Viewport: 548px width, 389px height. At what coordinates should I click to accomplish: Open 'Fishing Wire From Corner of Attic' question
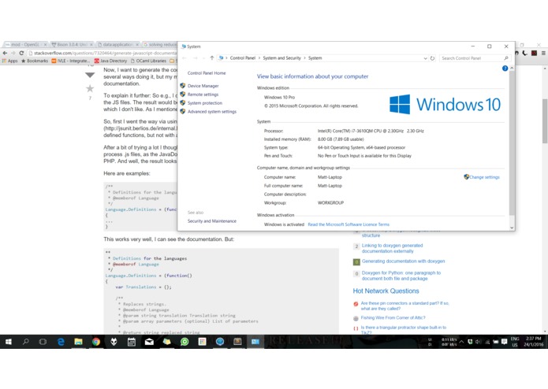(393, 318)
